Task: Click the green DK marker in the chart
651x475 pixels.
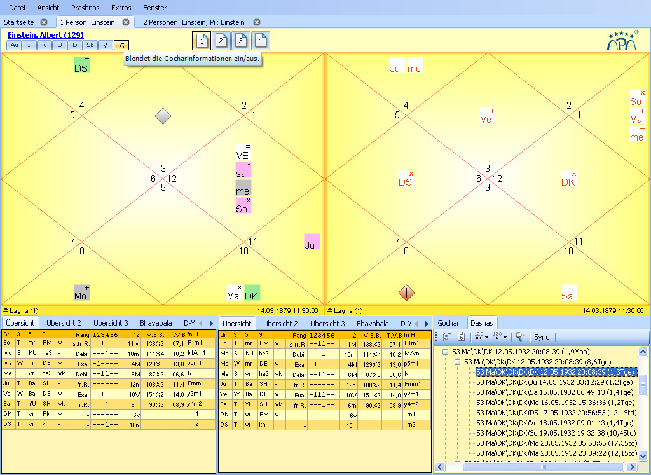Action: (x=252, y=293)
